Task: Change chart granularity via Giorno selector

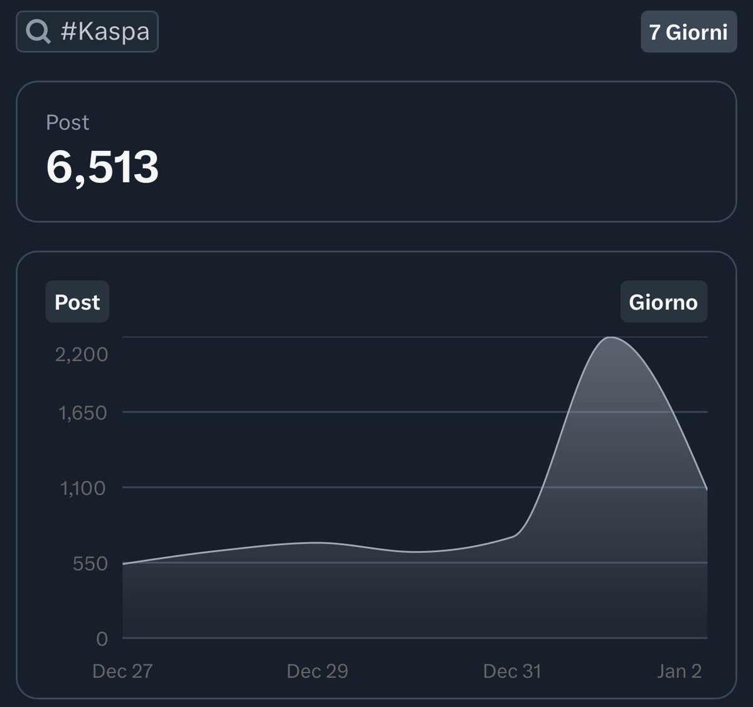Action: tap(663, 301)
